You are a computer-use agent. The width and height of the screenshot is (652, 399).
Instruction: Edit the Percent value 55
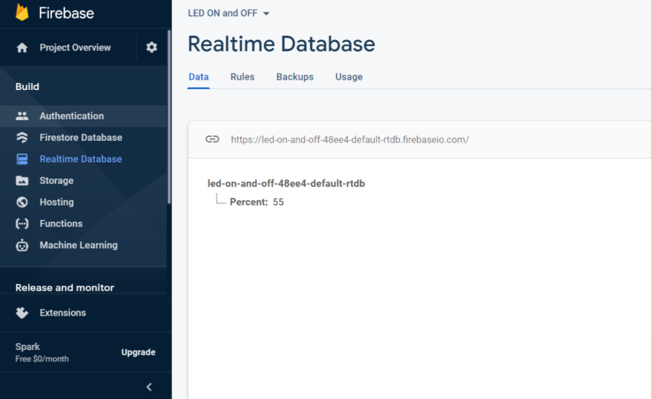(278, 202)
